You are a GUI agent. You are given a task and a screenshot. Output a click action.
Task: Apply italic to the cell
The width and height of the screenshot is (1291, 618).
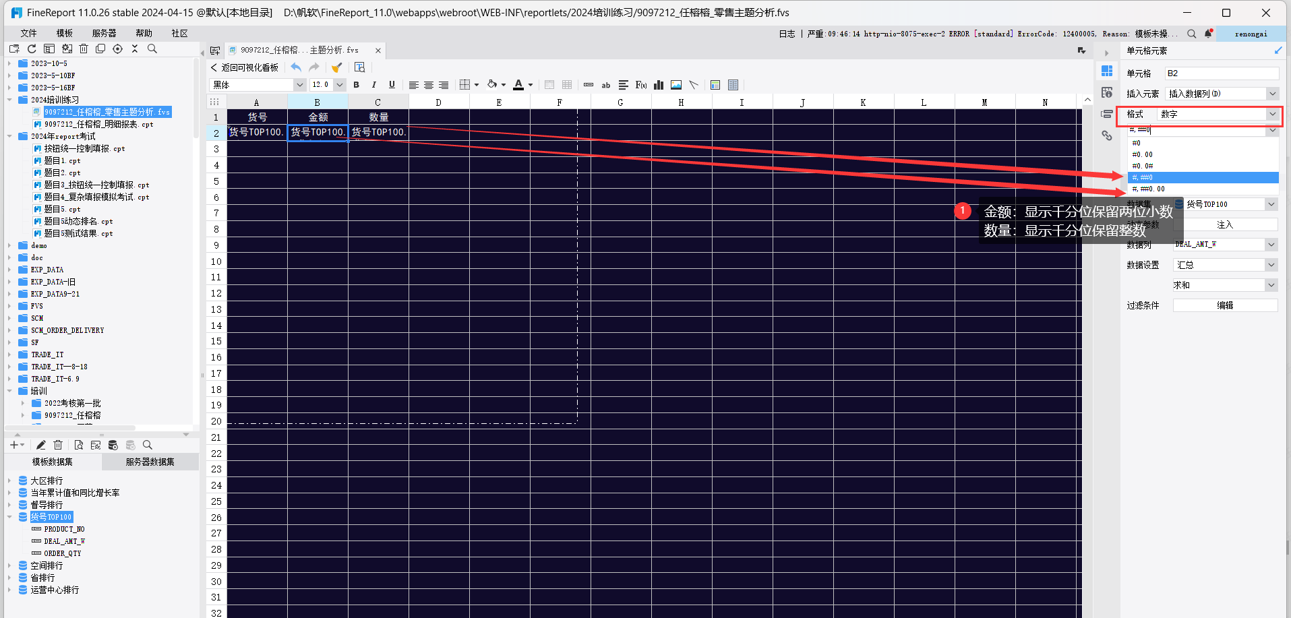coord(373,85)
